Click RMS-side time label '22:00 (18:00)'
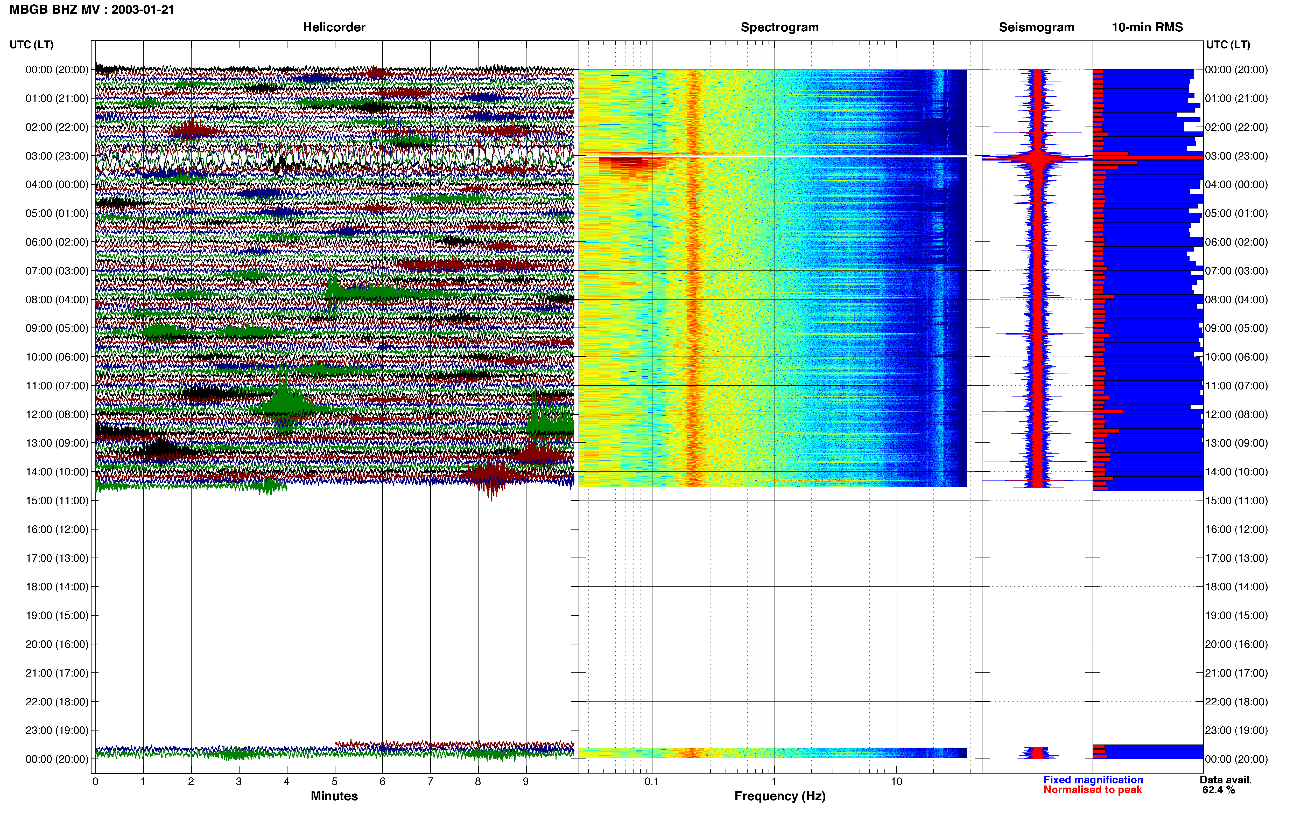The width and height of the screenshot is (1301, 814). 1236,701
